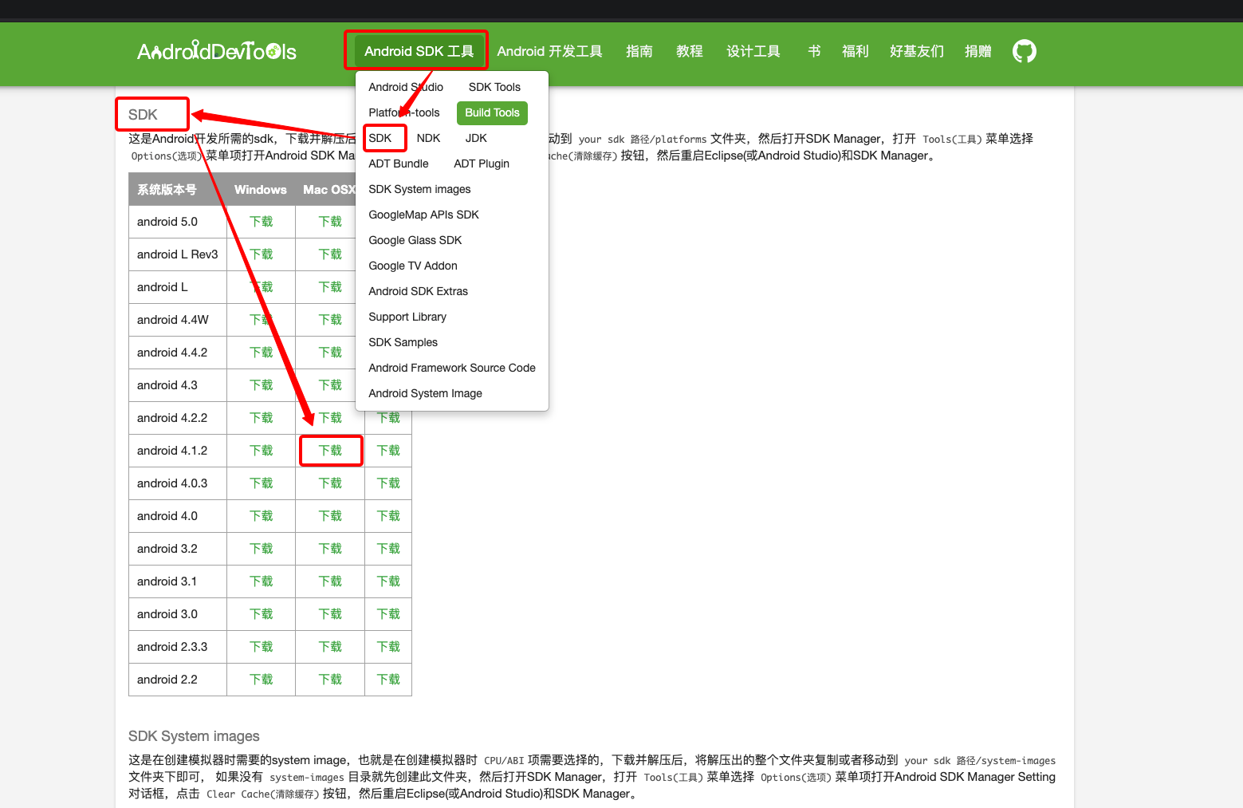This screenshot has height=808, width=1243.
Task: Select Google Glass SDK menu entry
Action: 415,240
